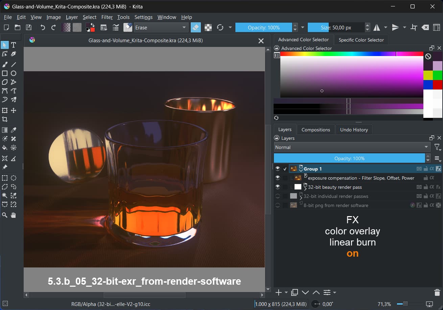
Task: Open the Erase brush preset dropdown
Action: click(x=161, y=27)
